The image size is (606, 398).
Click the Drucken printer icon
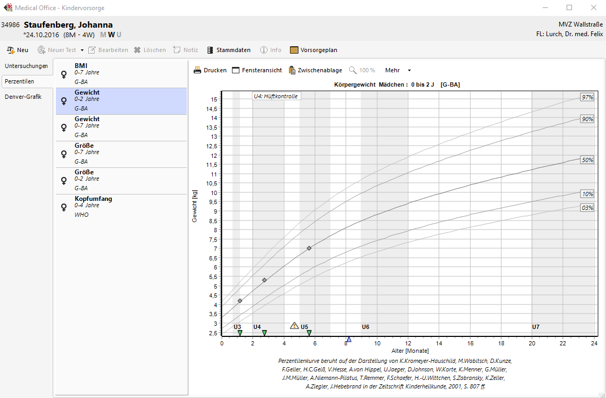click(x=197, y=70)
